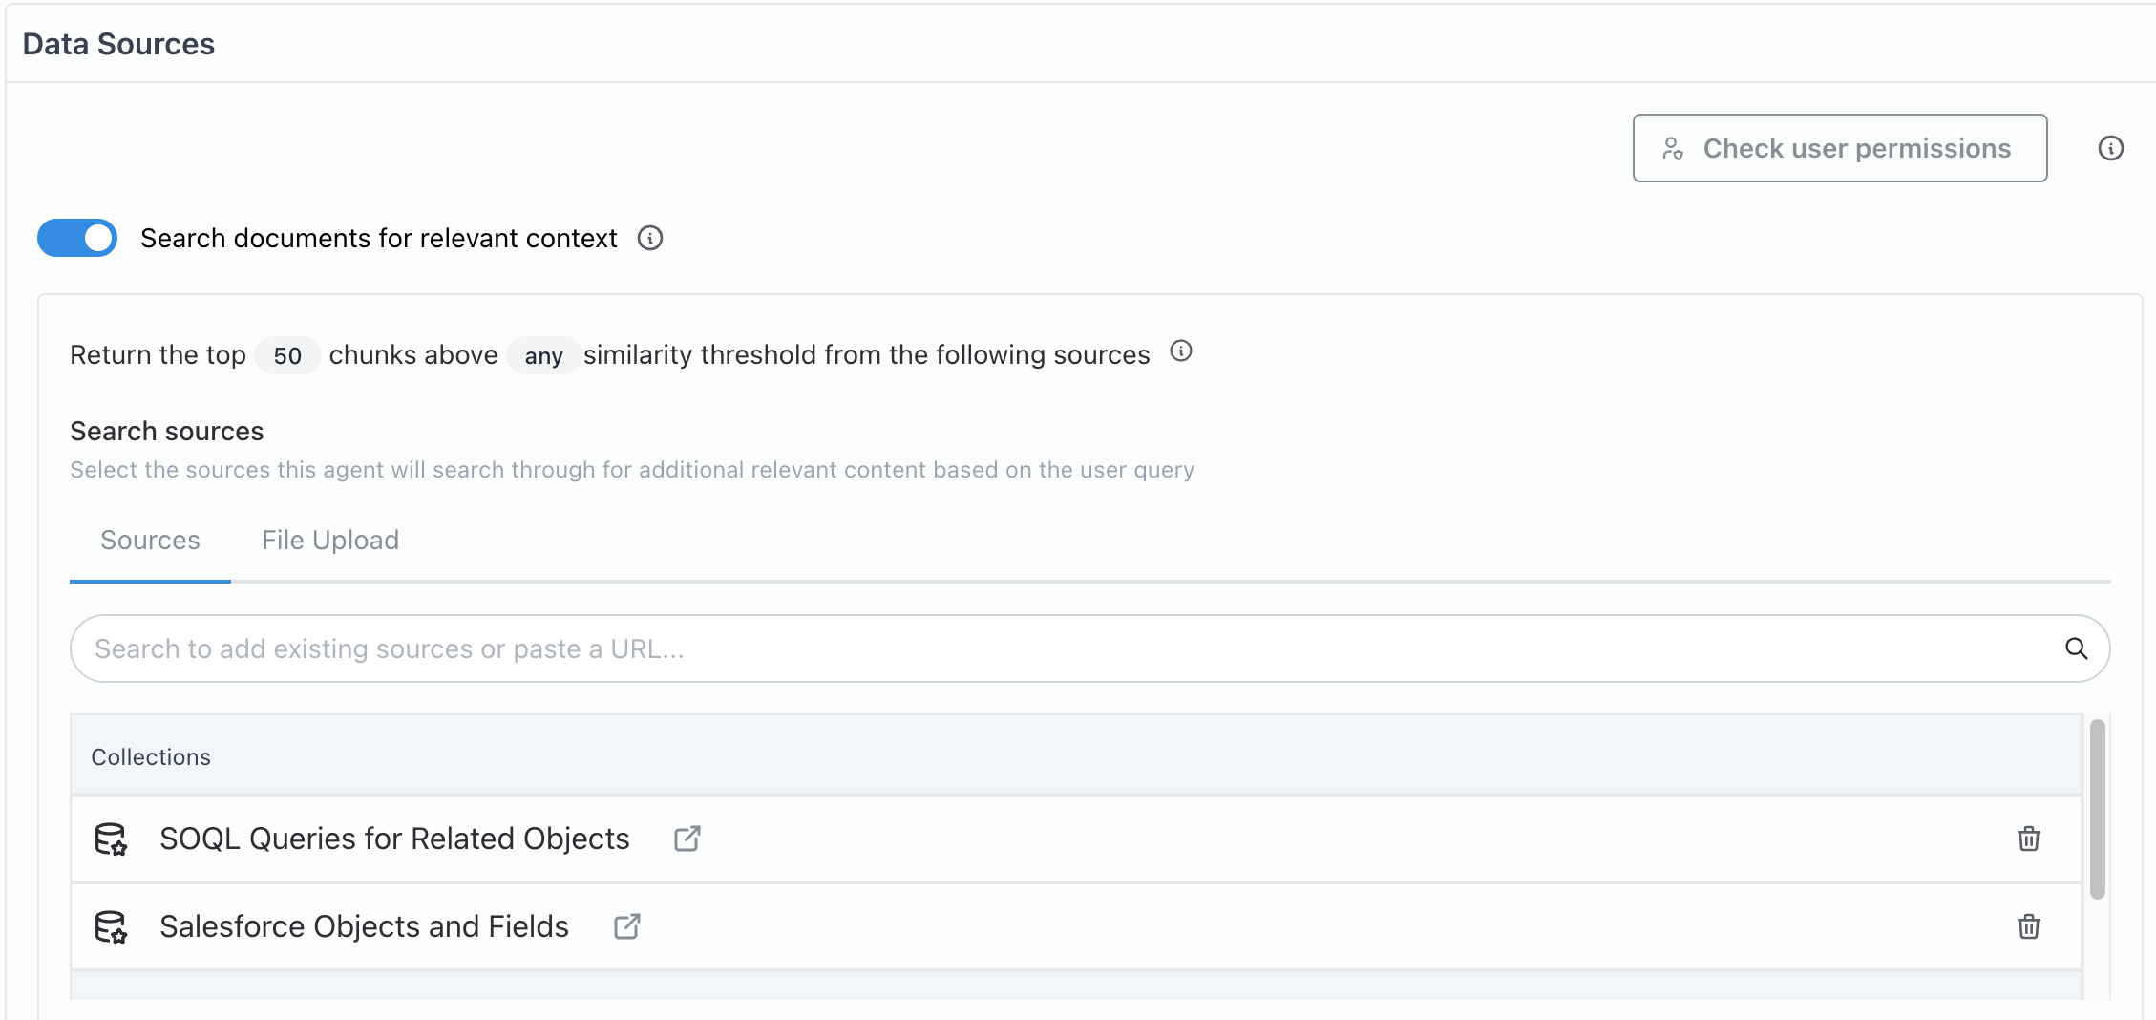This screenshot has height=1020, width=2156.
Task: Open "Salesforce Objects and Fields" external link icon
Action: (626, 926)
